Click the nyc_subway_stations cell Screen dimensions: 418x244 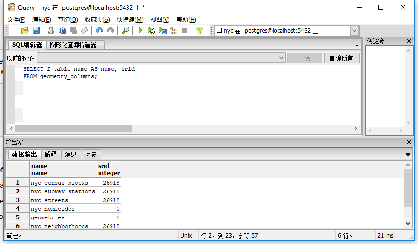[63, 191]
